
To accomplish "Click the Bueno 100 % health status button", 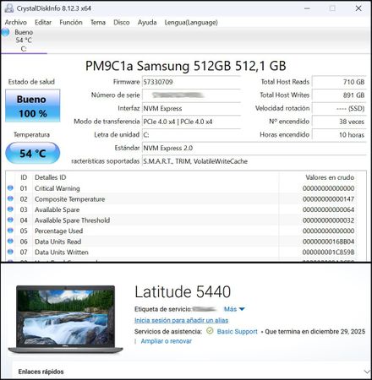I will pos(33,106).
